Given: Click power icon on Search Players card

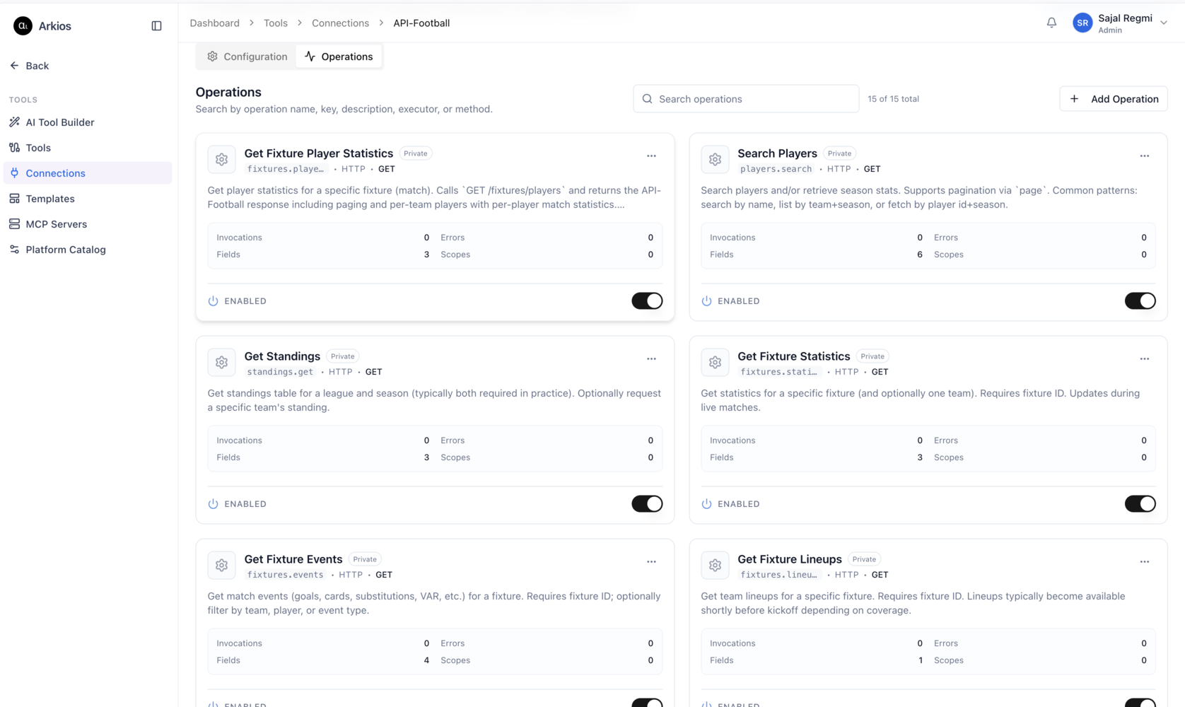Looking at the screenshot, I should (x=706, y=301).
